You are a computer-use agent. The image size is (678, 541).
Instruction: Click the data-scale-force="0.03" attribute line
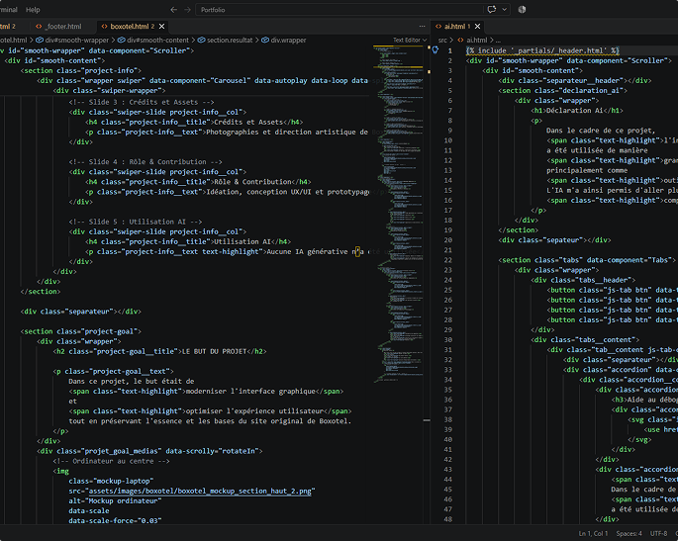click(x=115, y=520)
